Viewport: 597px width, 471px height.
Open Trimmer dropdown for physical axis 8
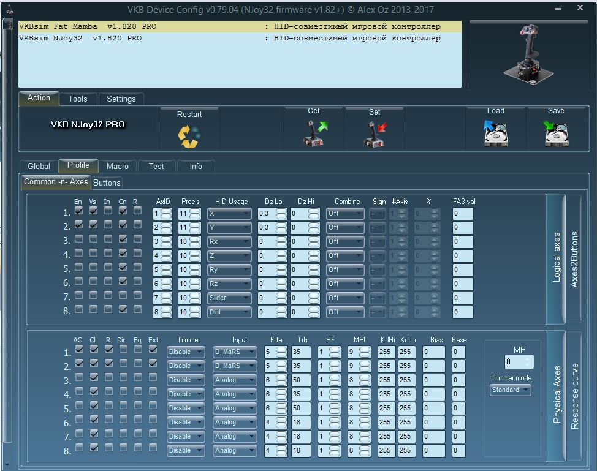pyautogui.click(x=186, y=450)
